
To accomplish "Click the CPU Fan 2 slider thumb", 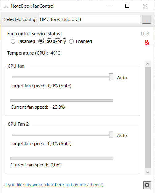I will point(111,135).
